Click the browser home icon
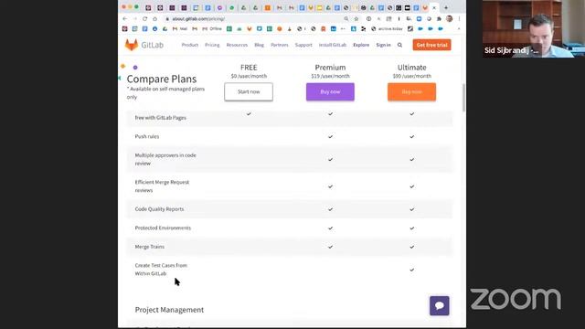585x329 pixels. (x=154, y=18)
